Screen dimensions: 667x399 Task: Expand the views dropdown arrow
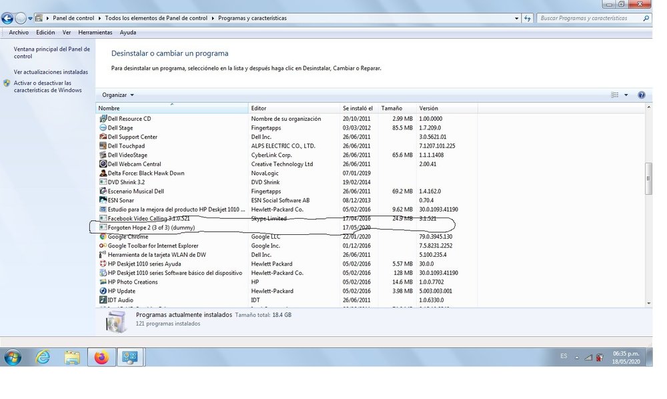pos(625,95)
